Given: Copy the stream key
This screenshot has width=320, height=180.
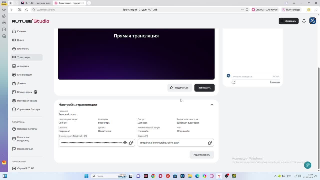Looking at the screenshot, I should [x=131, y=143].
